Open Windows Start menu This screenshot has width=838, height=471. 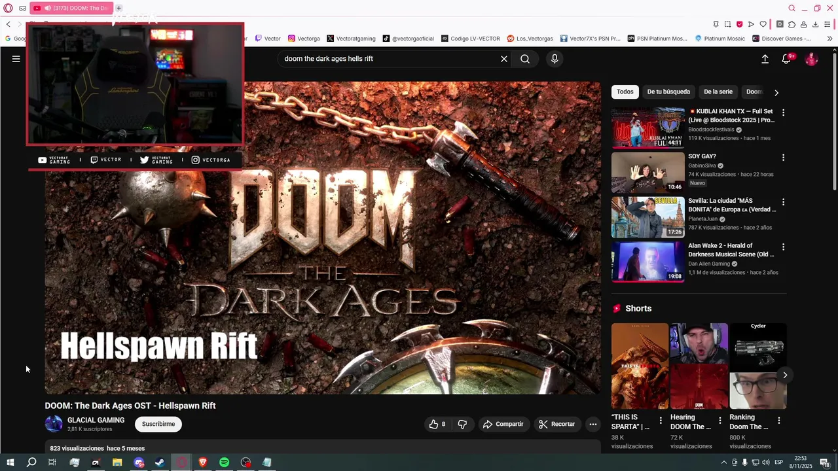click(x=10, y=462)
